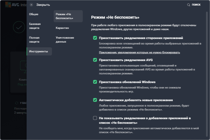Viewport: 210px width, 140px height.
Task: Click the AVG logo in the corner
Action: tap(6, 5)
